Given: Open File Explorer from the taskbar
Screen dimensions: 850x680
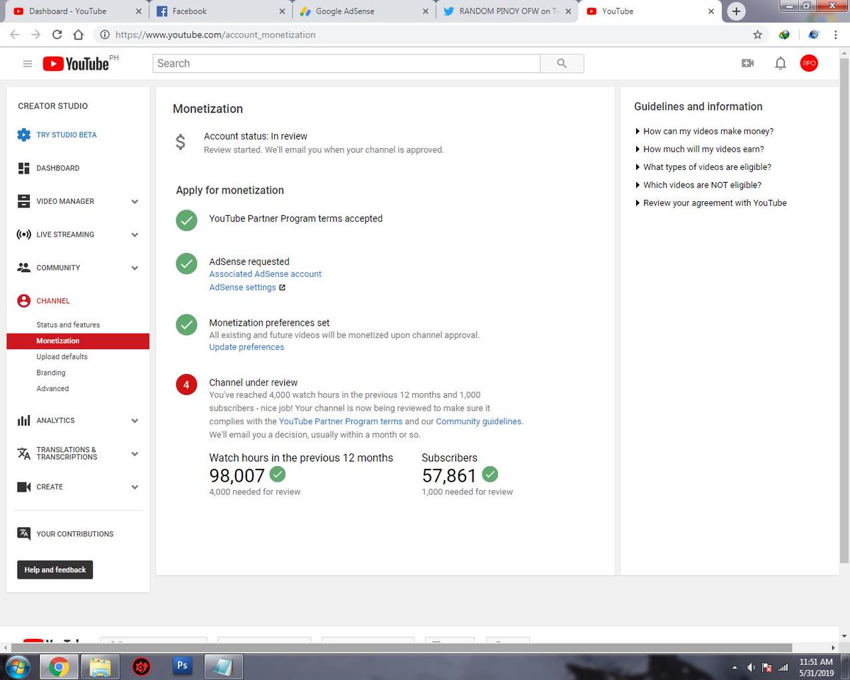Looking at the screenshot, I should click(x=100, y=667).
